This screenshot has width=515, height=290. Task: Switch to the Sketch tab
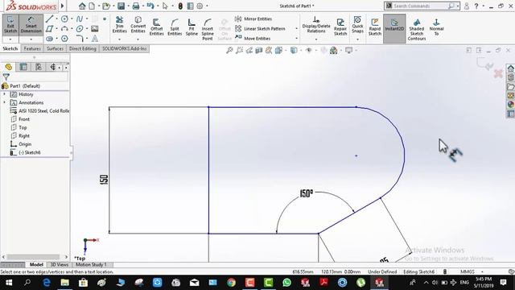[10, 48]
